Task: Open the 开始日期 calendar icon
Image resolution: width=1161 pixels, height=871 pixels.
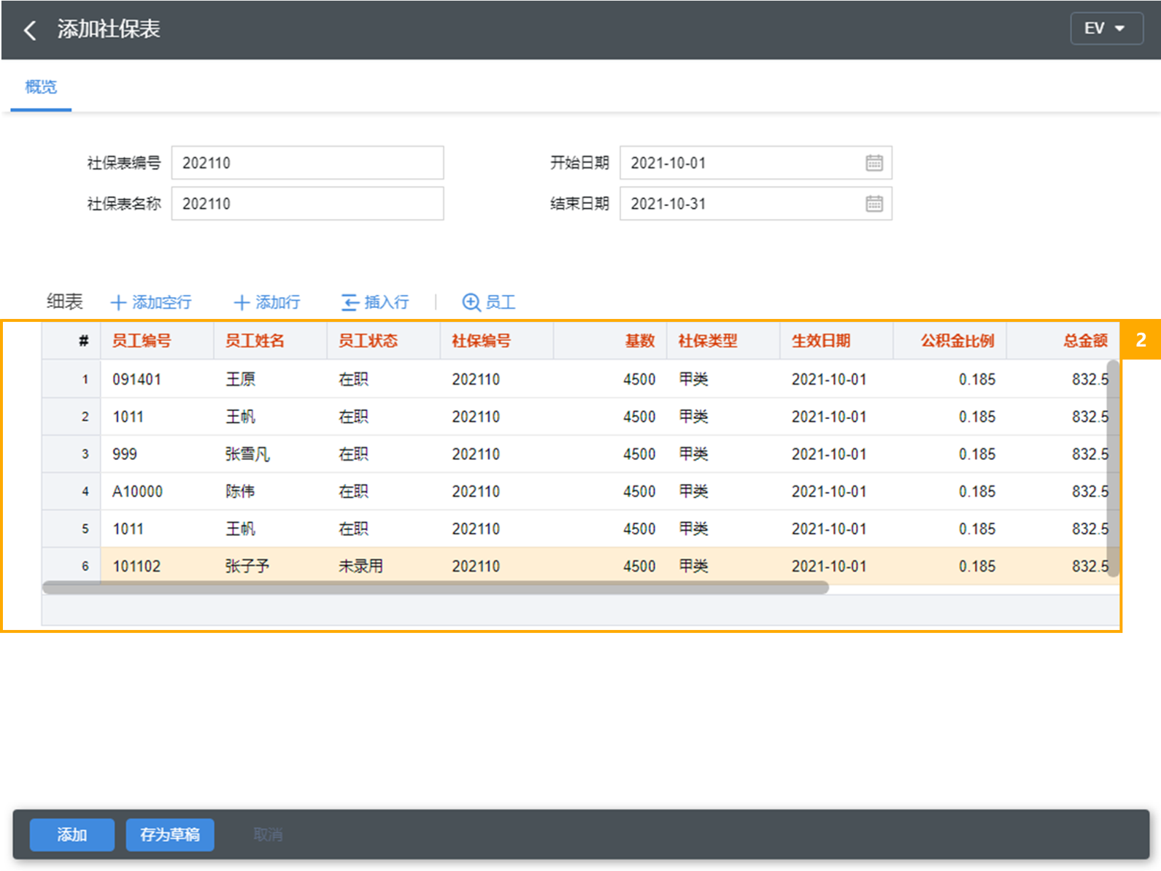Action: [x=874, y=163]
